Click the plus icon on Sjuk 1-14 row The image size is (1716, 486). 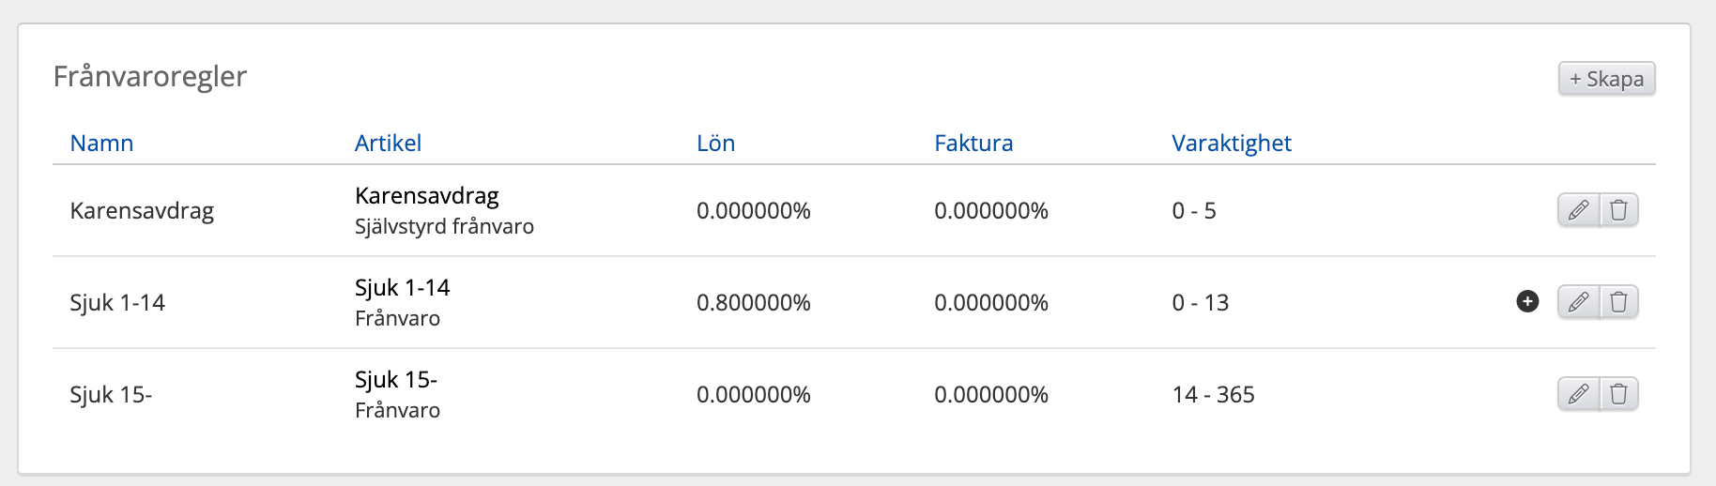[1527, 301]
